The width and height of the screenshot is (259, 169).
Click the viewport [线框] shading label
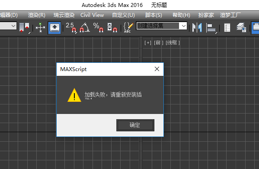(173, 43)
